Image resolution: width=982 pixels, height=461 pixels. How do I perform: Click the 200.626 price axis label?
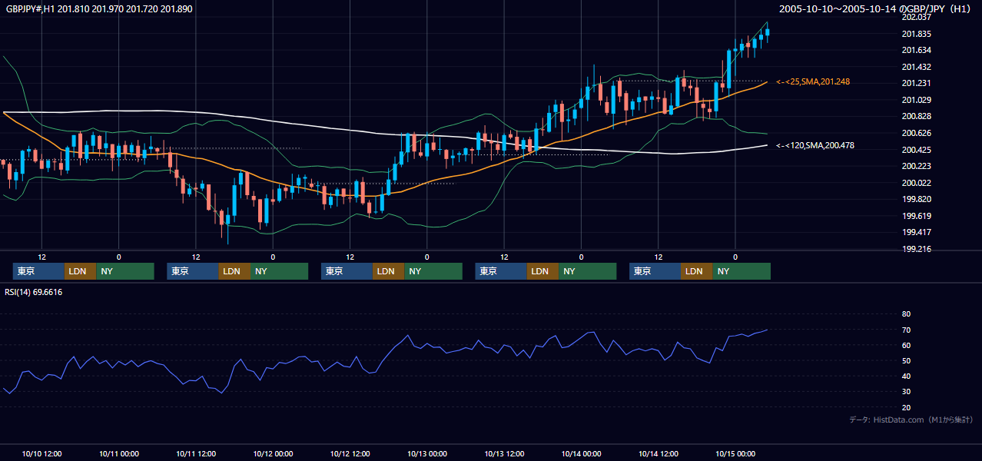click(916, 133)
